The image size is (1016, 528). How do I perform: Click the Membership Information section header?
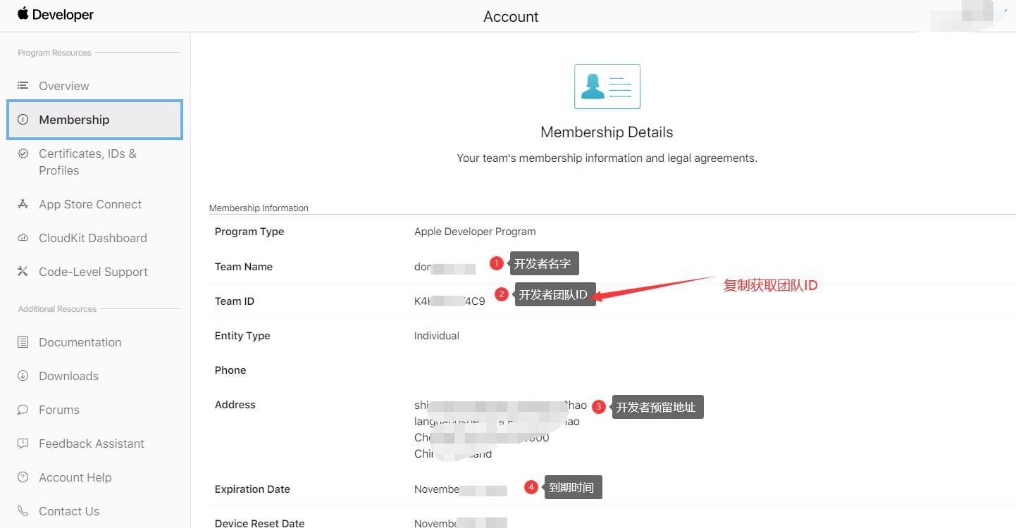259,208
